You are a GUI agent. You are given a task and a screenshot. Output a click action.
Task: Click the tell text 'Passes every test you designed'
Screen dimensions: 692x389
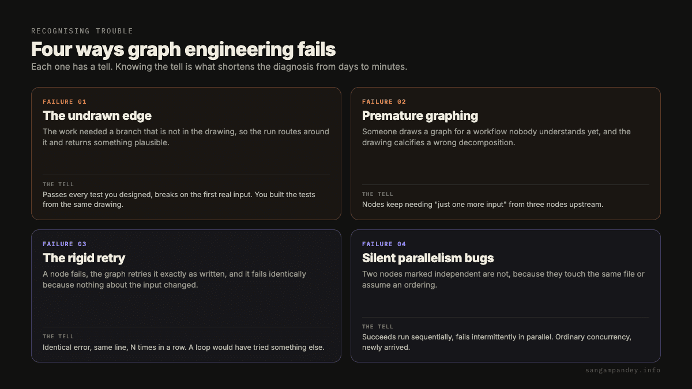point(179,199)
